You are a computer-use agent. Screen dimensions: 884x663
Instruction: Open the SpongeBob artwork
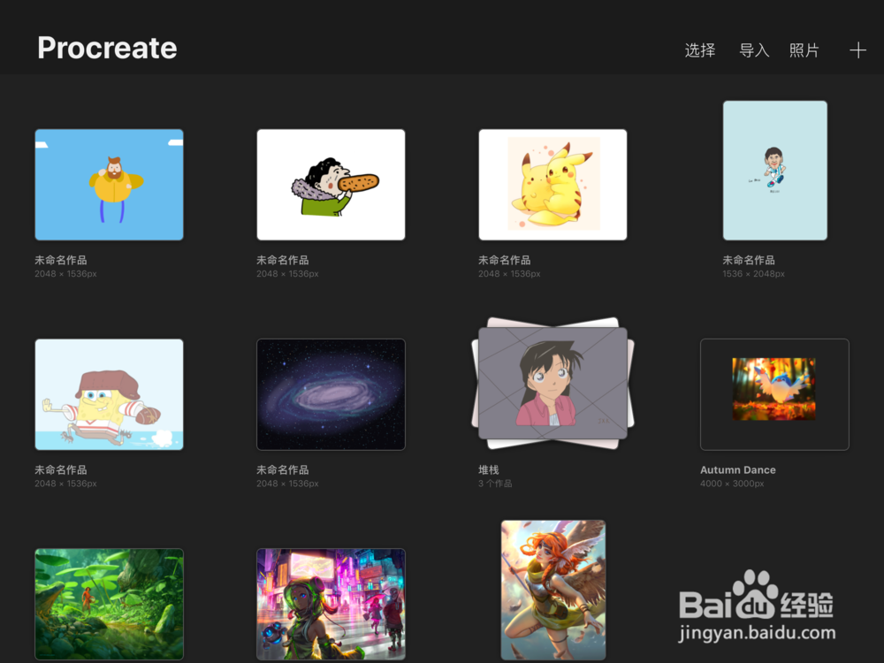(x=110, y=394)
